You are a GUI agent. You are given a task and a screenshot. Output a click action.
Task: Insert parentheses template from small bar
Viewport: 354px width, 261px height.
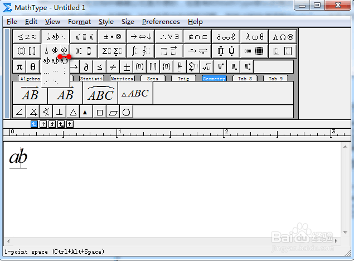click(x=139, y=67)
